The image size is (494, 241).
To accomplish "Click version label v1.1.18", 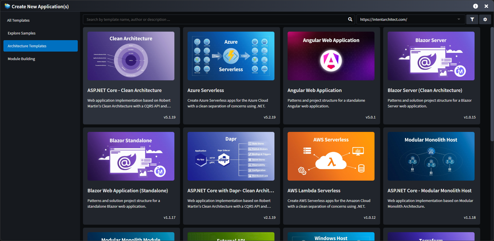I will [x=470, y=217].
